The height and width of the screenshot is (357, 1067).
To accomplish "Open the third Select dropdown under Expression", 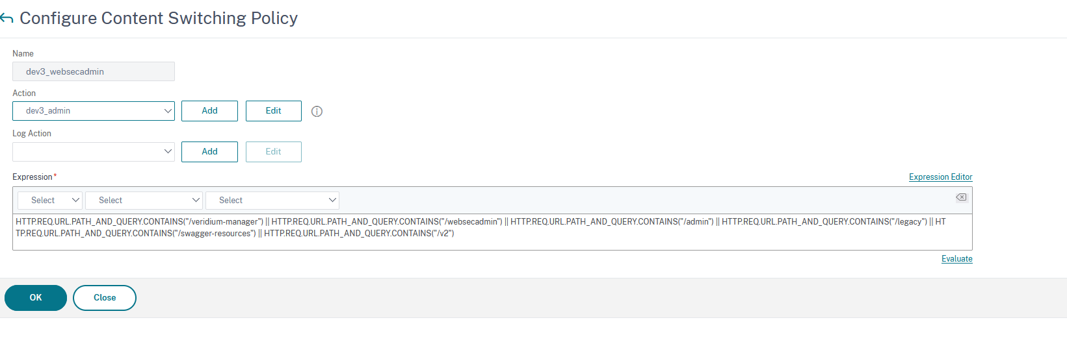I will point(272,201).
